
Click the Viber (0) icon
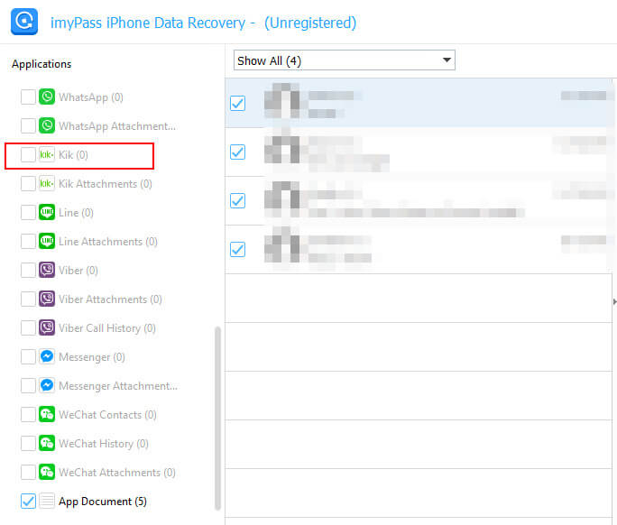47,270
